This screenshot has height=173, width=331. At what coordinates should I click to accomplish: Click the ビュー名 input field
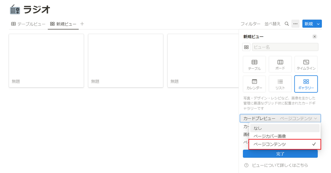(x=285, y=47)
